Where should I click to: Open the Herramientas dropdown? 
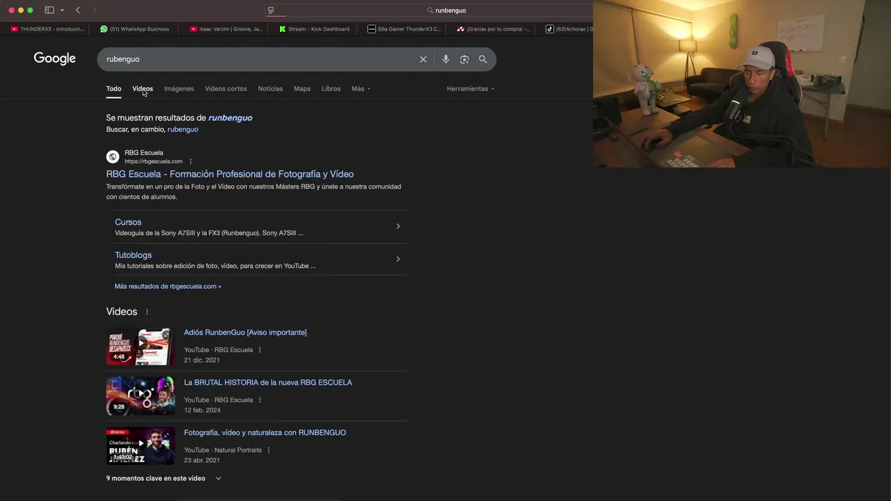[x=471, y=89]
